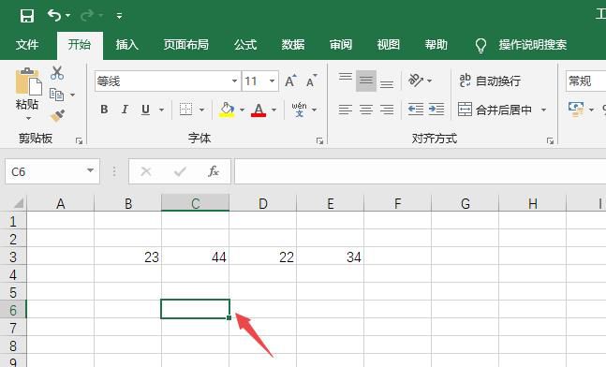This screenshot has height=367, width=606.
Task: Click the Paste clipboard icon
Action: point(28,81)
